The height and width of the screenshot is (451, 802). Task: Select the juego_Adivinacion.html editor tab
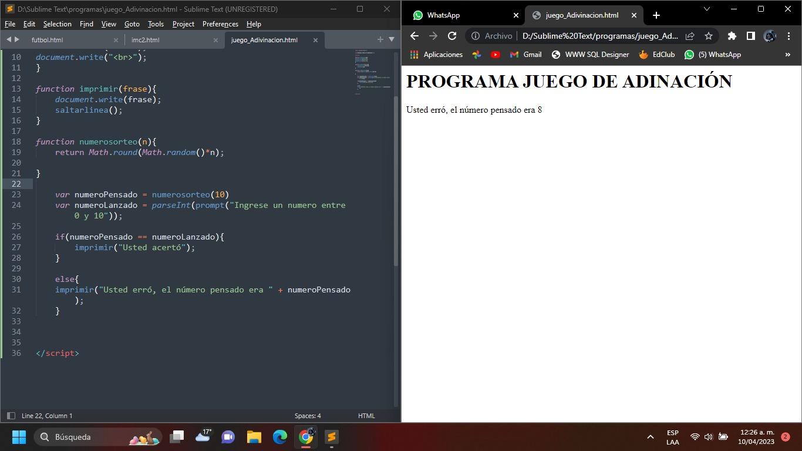264,40
